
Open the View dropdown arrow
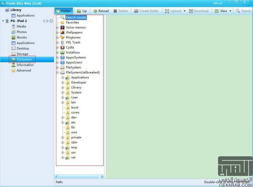(230, 11)
